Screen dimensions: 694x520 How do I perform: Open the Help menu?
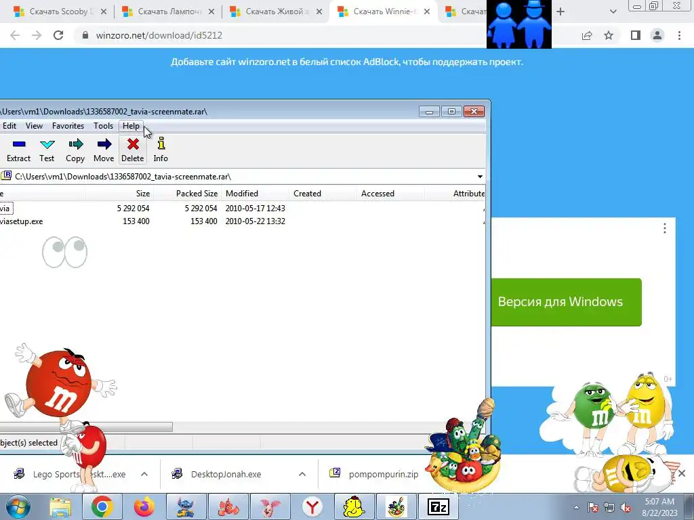pyautogui.click(x=131, y=126)
